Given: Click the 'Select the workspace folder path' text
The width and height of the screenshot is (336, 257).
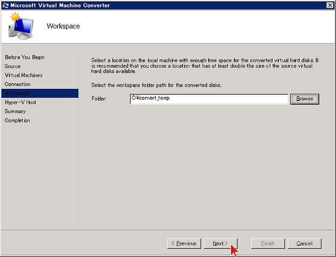Looking at the screenshot, I should 156,85.
